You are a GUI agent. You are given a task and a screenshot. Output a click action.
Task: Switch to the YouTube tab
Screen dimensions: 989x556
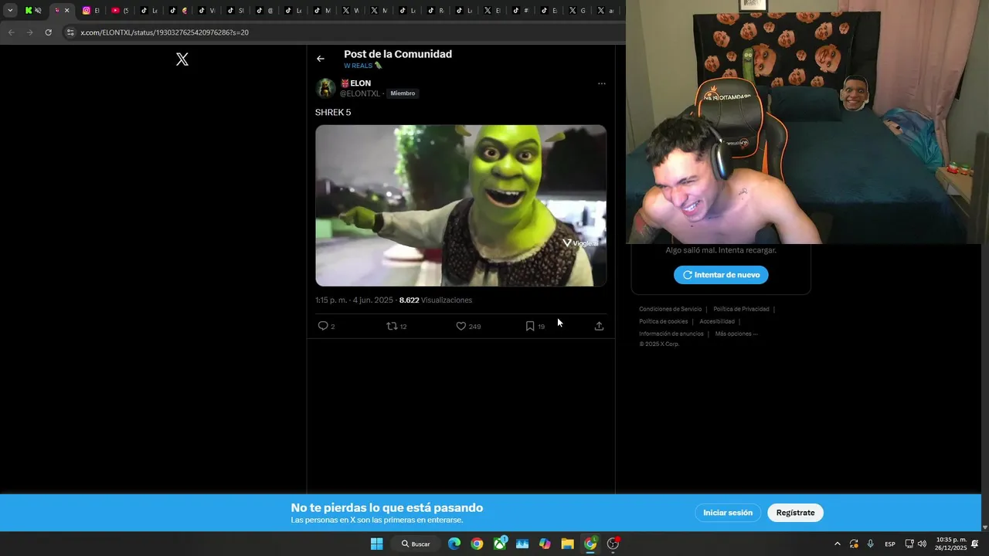(x=120, y=11)
